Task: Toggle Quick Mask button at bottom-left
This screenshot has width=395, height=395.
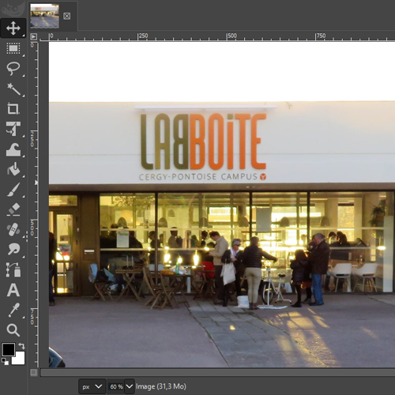Action: (33, 372)
